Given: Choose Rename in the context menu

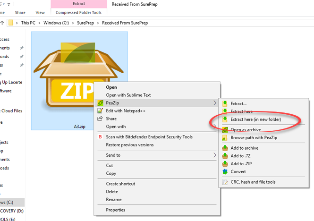Looking at the screenshot, I should coord(157,200).
